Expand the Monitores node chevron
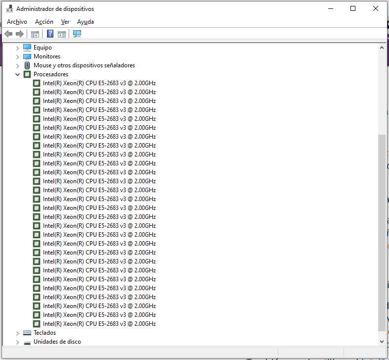Image resolution: width=389 pixels, height=360 pixels. click(17, 57)
